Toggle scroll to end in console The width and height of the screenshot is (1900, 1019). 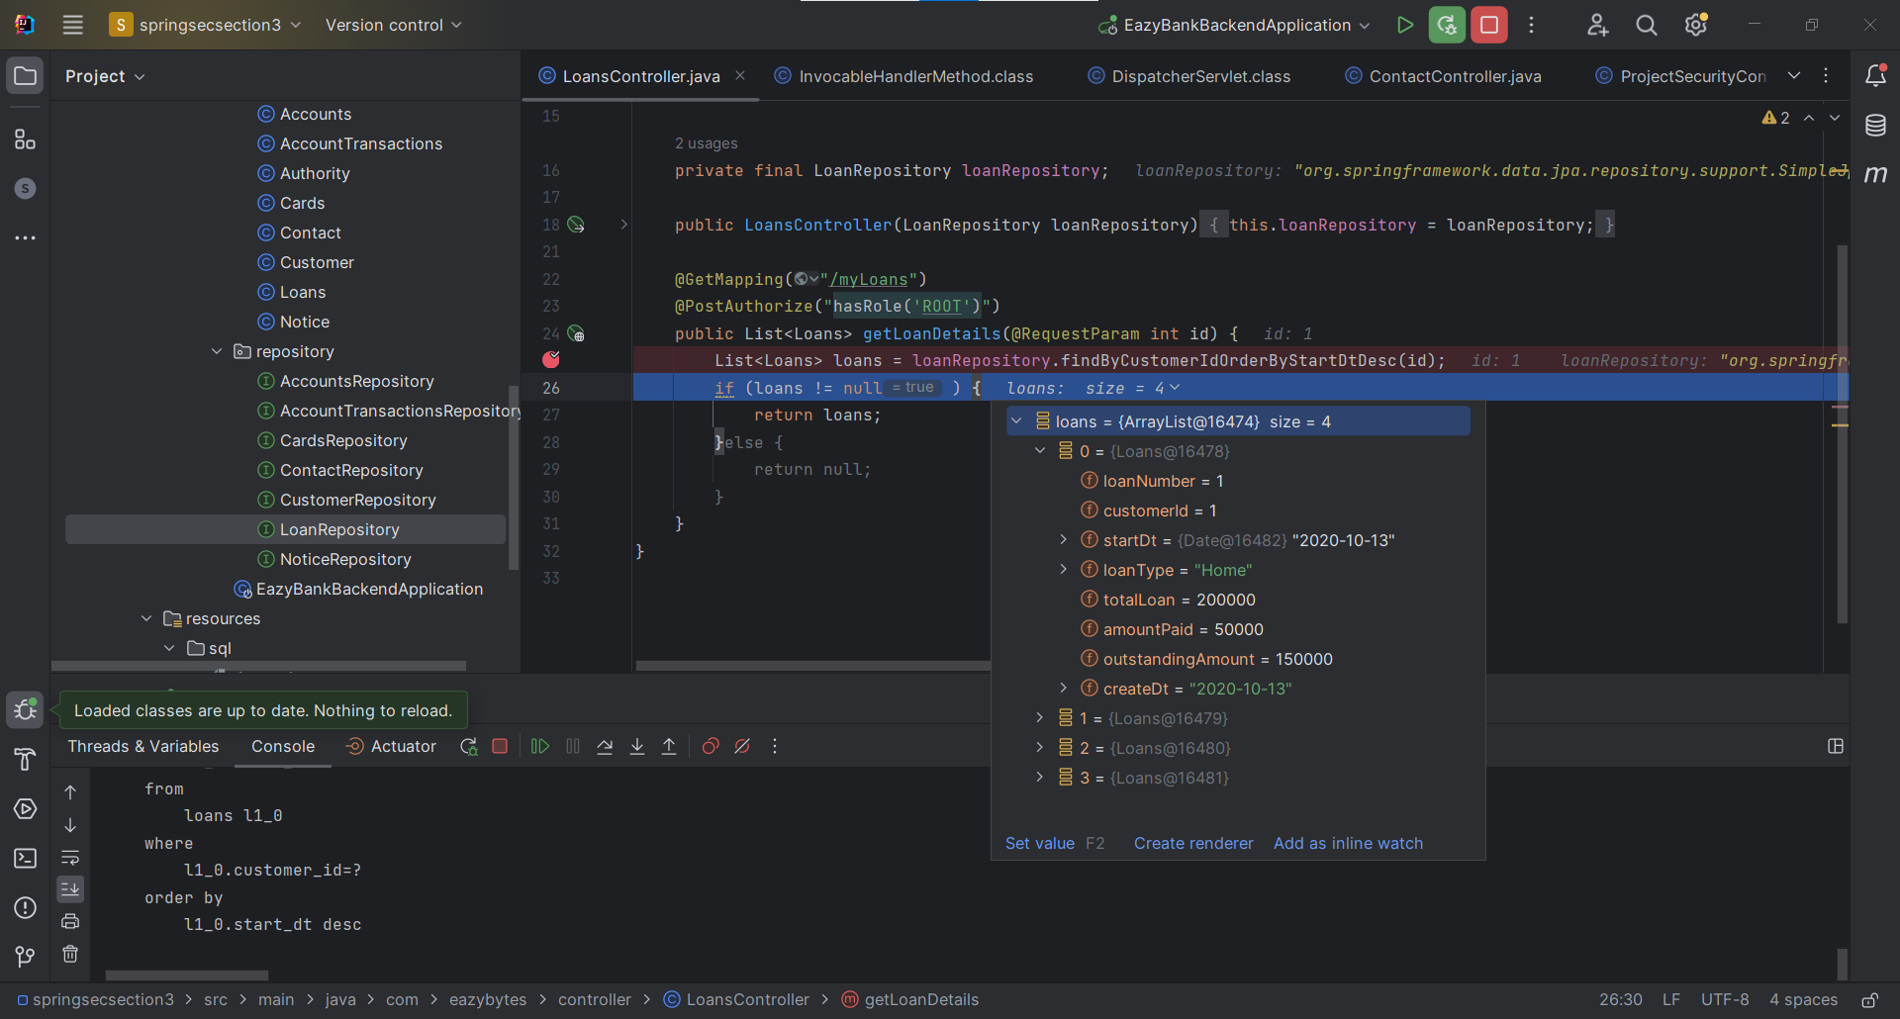pos(70,889)
